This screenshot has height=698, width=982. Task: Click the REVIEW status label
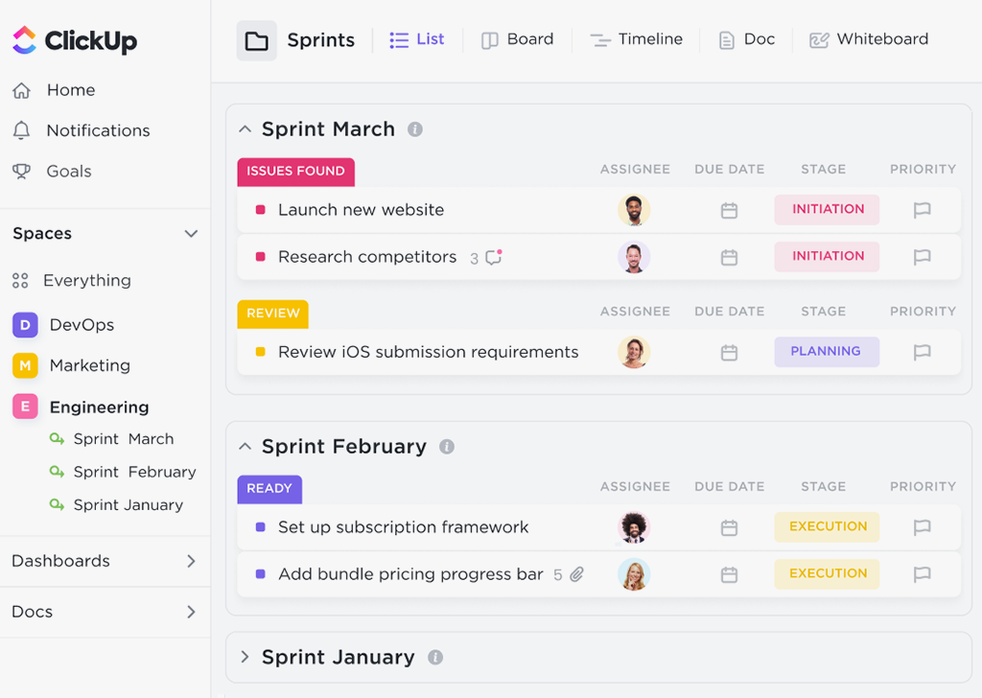[273, 314]
